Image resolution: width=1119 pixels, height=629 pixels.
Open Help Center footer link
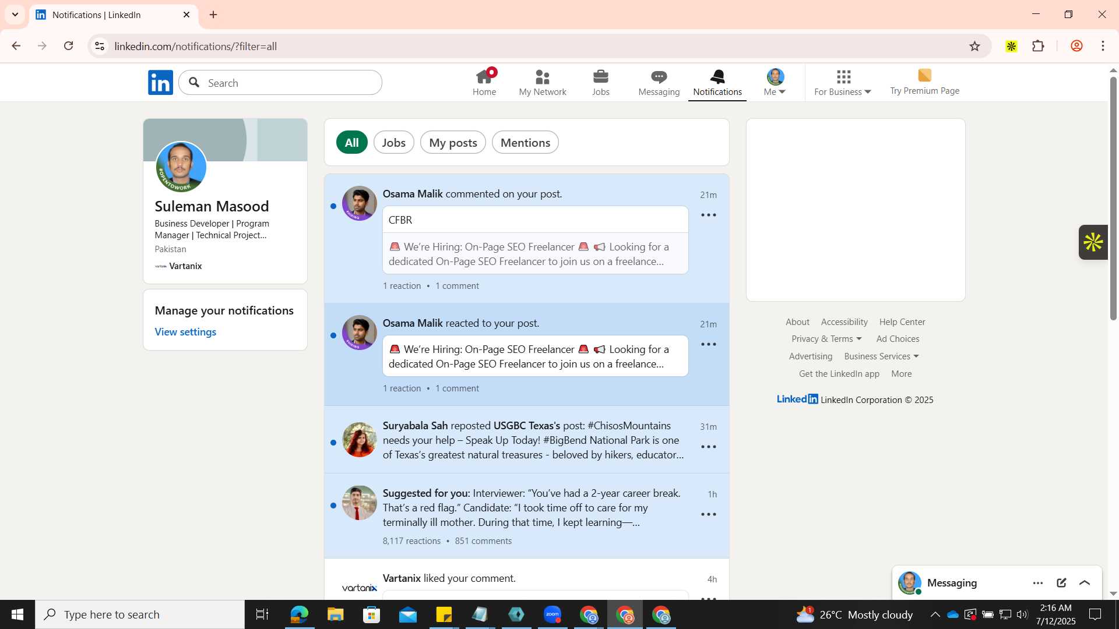pos(902,322)
